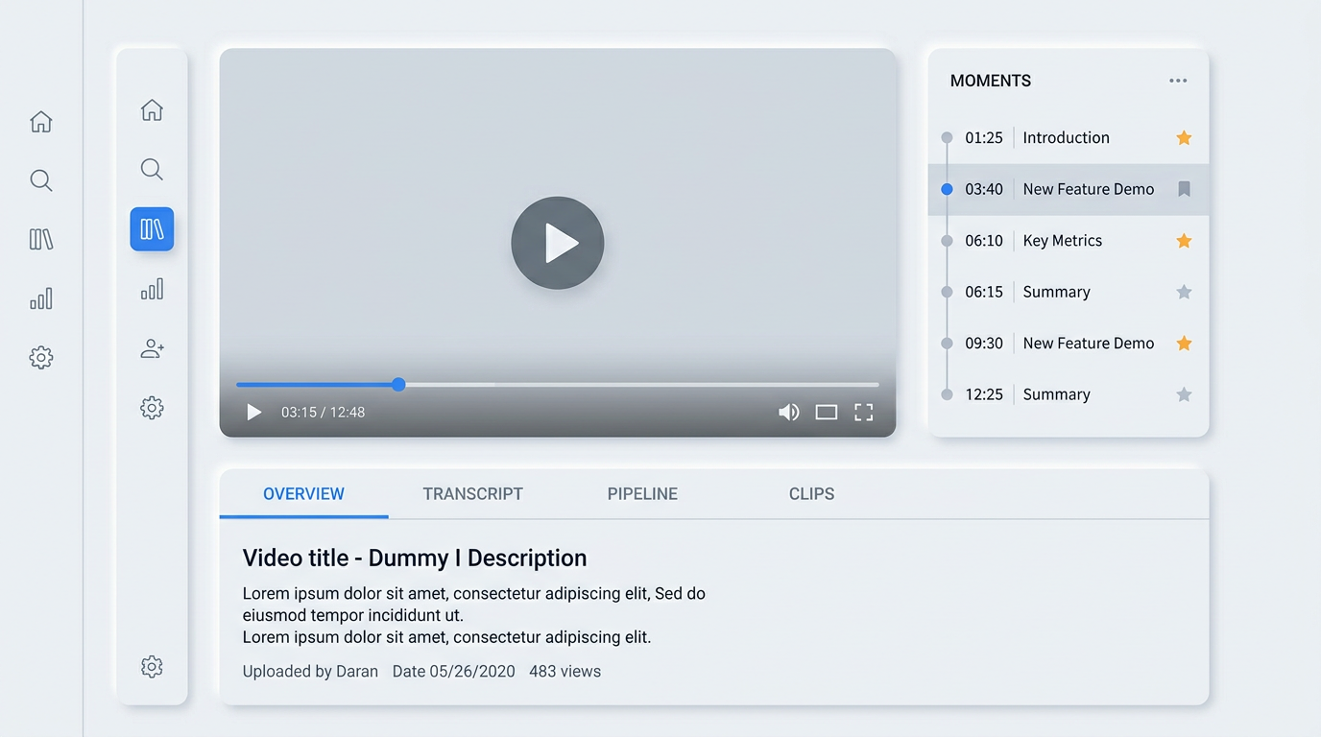Open the Clips tab
1321x737 pixels.
click(x=811, y=493)
